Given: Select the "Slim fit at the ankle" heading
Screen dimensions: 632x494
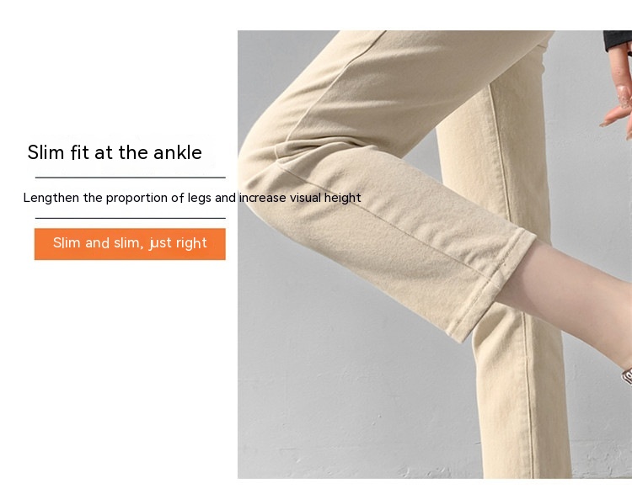Looking at the screenshot, I should [115, 152].
